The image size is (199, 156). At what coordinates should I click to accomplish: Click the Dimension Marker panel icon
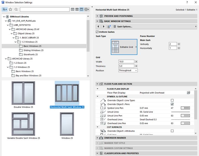click(x=101, y=138)
